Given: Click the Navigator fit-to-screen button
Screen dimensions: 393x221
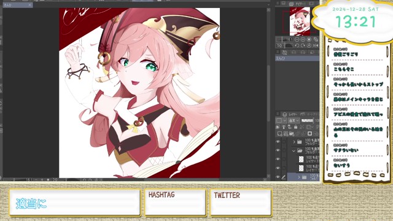Looking at the screenshot, I should click(316, 39).
